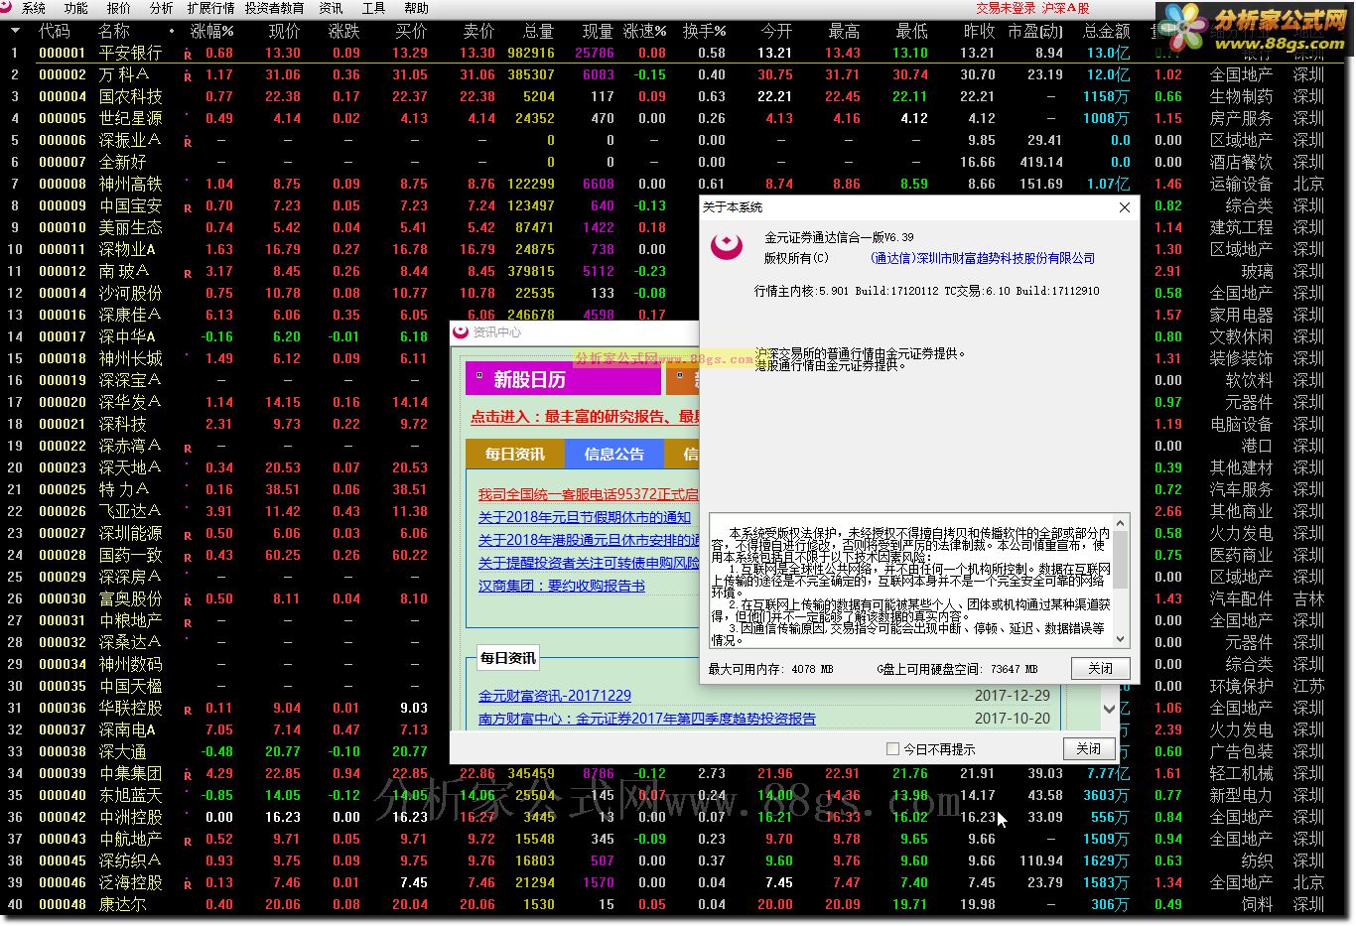The height and width of the screenshot is (926, 1356).
Task: Open 关于2018年元旦节假期休市的通知 link
Action: [585, 517]
